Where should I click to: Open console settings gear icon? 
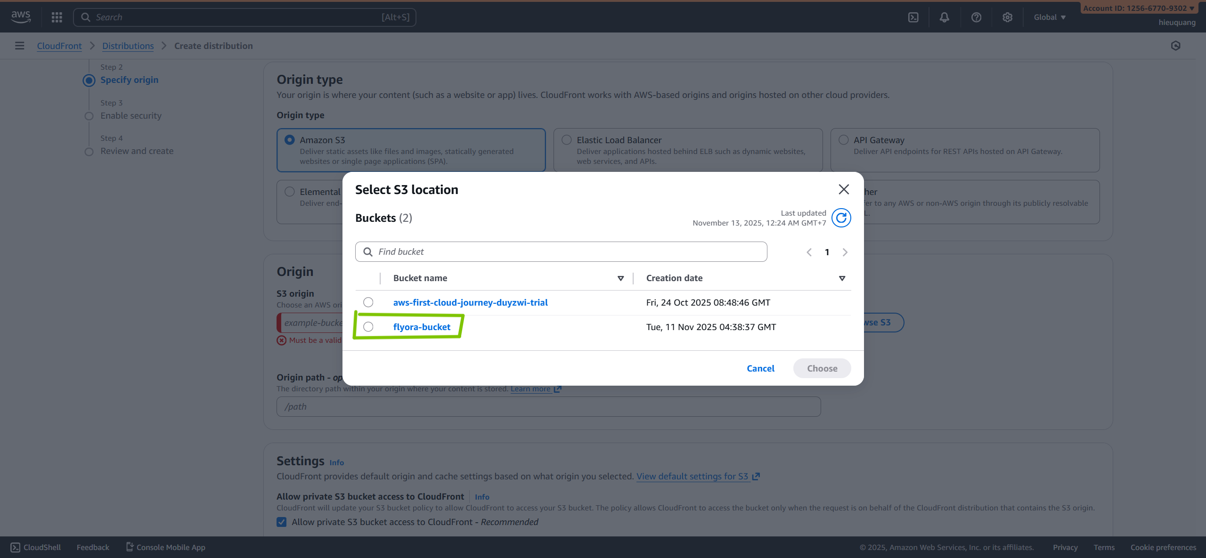[x=1007, y=17]
